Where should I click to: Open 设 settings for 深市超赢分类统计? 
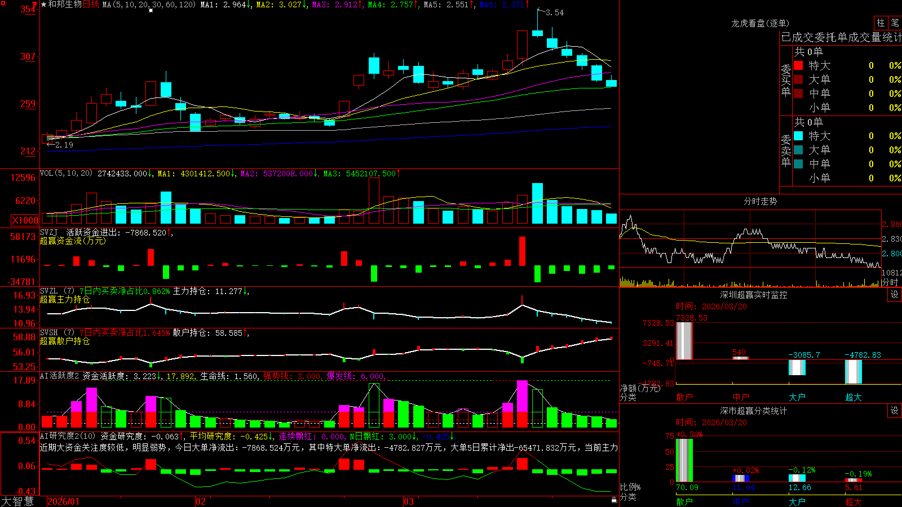click(895, 411)
